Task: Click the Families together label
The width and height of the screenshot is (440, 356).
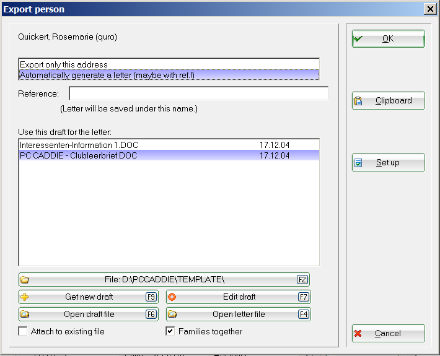Action: coord(211,332)
